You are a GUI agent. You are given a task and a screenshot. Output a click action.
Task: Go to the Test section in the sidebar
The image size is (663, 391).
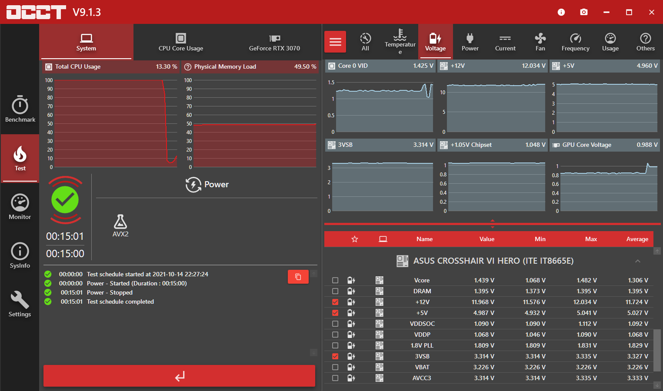click(20, 158)
